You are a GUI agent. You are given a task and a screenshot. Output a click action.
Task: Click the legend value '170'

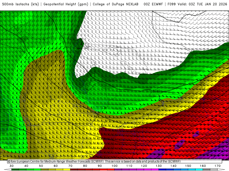218,166
